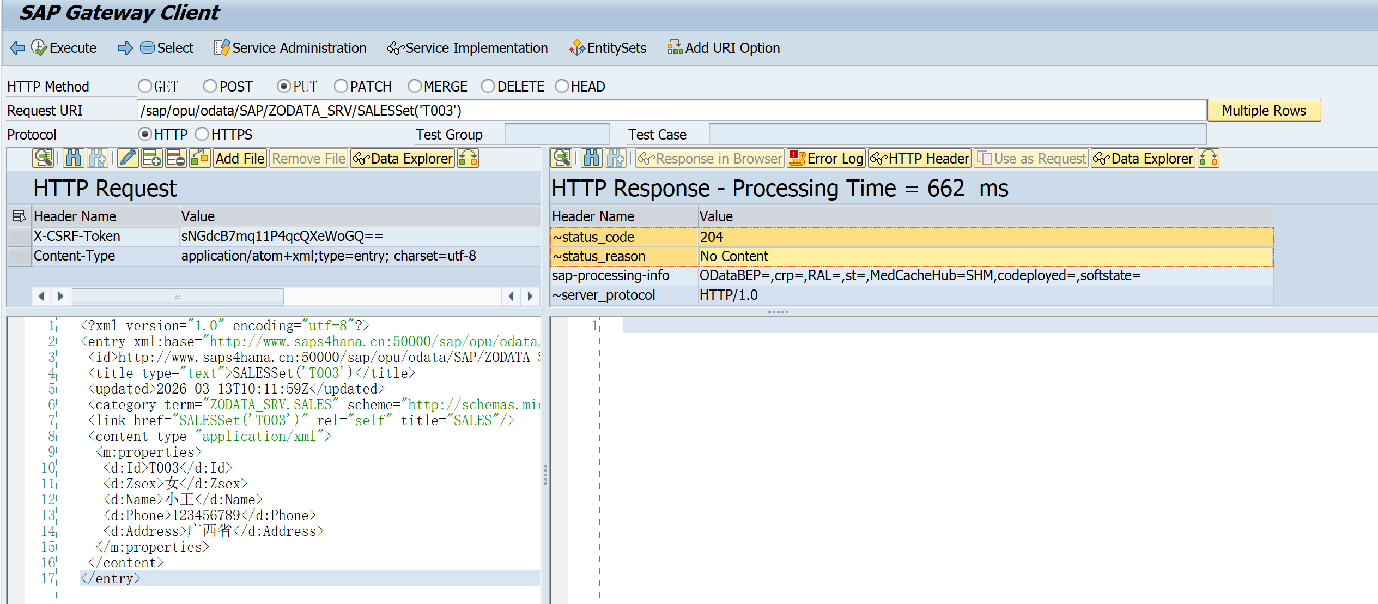Open Service Administration

pyautogui.click(x=290, y=48)
